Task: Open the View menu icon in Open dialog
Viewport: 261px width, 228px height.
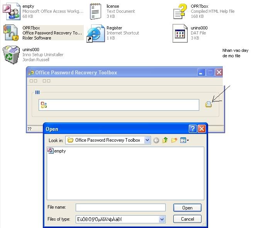Action: [185, 140]
